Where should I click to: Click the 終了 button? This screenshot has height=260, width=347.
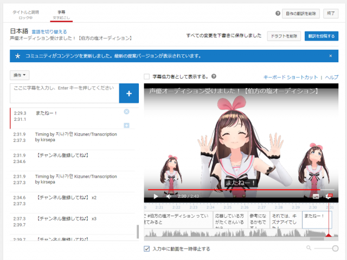tap(331, 14)
